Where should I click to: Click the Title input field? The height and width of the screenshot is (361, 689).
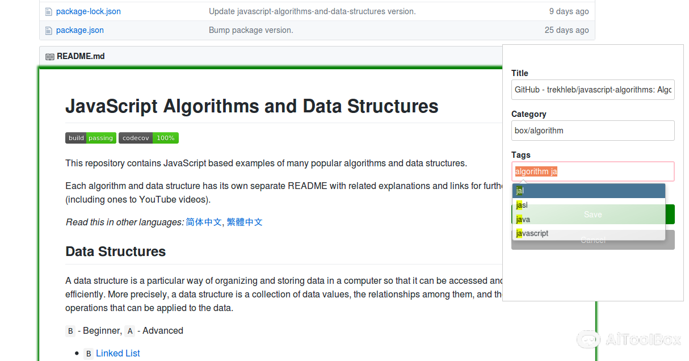point(593,90)
